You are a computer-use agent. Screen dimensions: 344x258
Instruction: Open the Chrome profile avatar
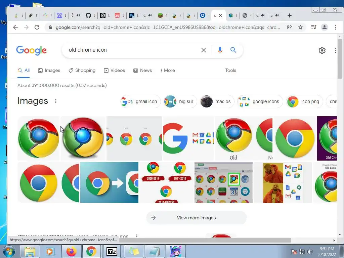(324, 27)
